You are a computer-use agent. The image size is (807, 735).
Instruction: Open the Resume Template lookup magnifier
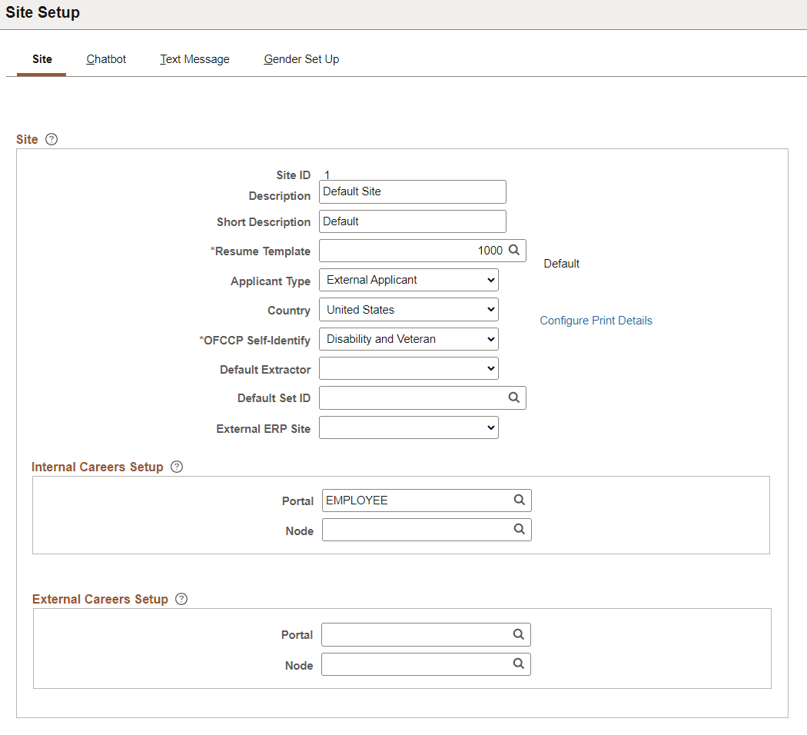[x=514, y=250]
